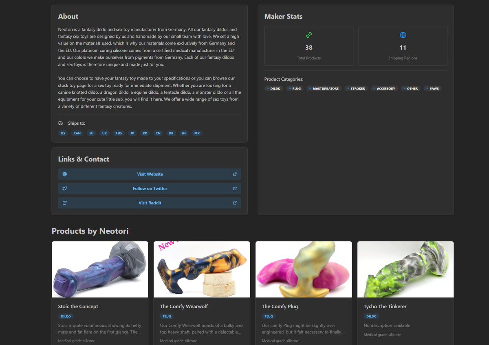Screen dimensions: 489x345
Task: Open the Visit Website link
Action: (x=150, y=174)
